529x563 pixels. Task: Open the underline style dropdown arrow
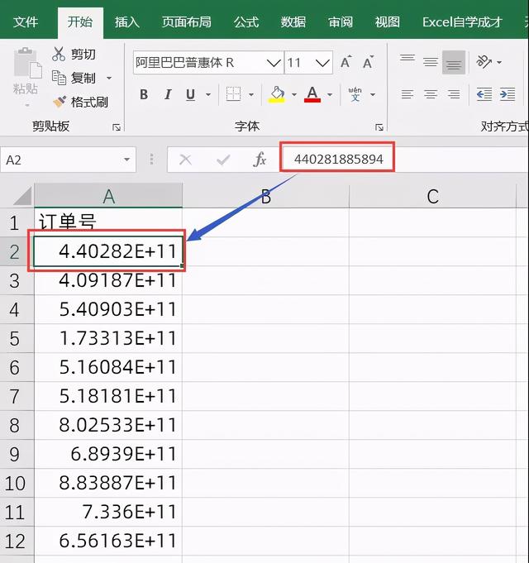coord(208,94)
